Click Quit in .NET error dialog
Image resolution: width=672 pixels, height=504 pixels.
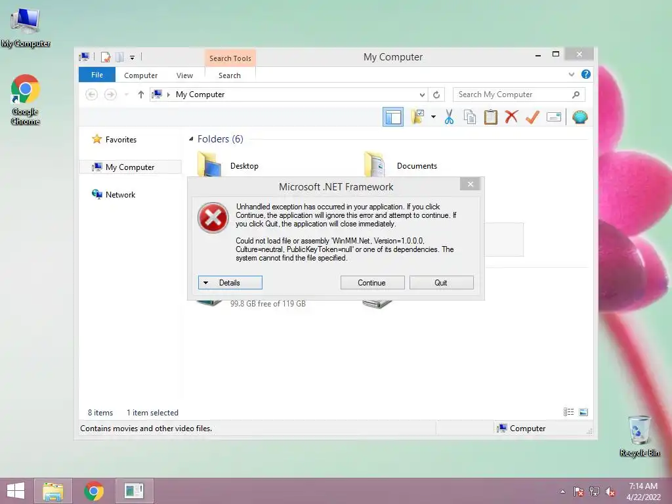click(441, 282)
